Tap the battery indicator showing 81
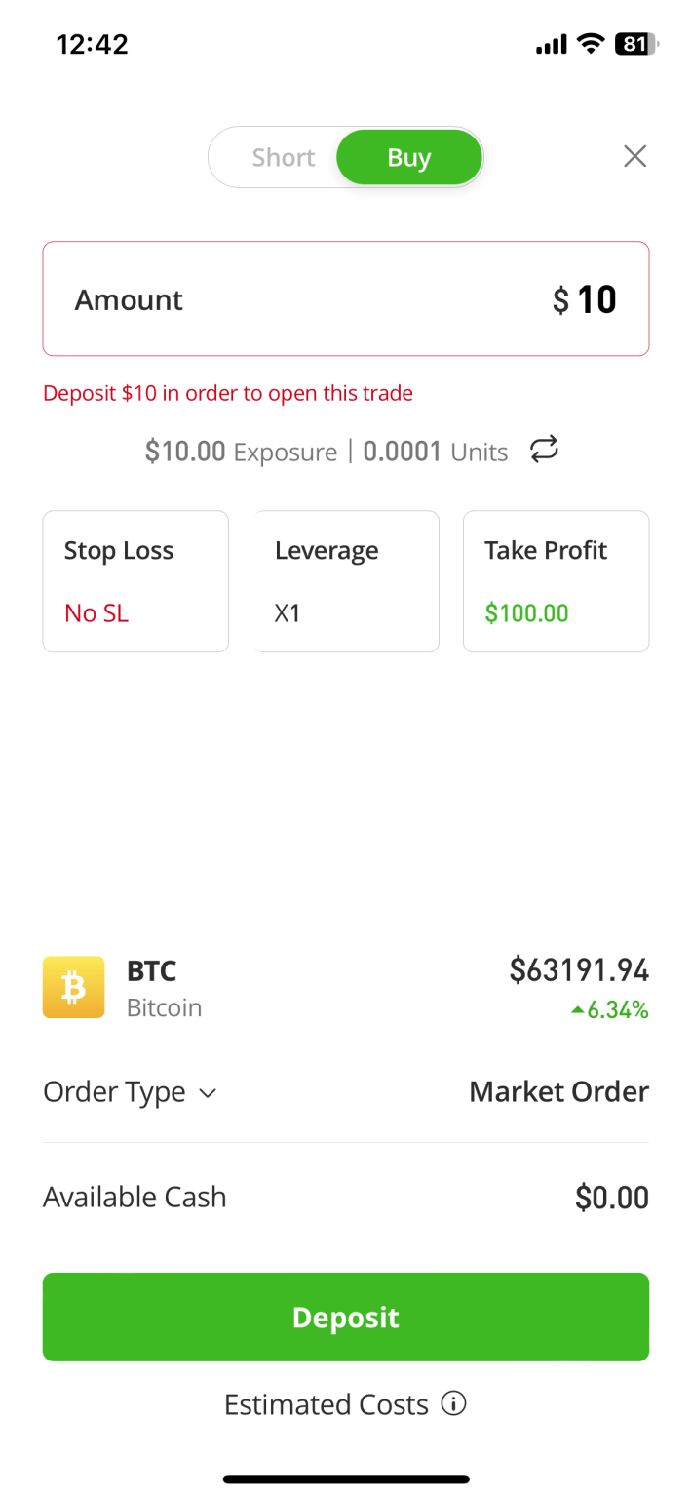This screenshot has height=1498, width=692. tap(634, 43)
